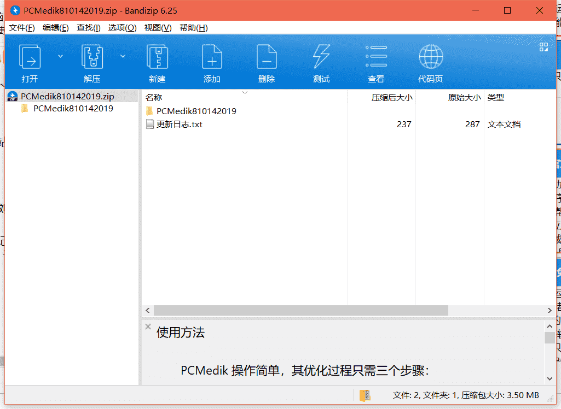
Task: Click the Bandizip app icon in the title bar
Action: coord(15,10)
